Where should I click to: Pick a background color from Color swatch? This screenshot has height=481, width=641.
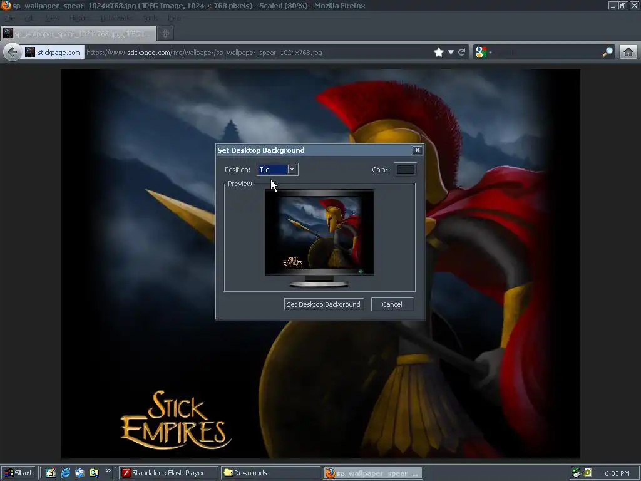pyautogui.click(x=405, y=169)
